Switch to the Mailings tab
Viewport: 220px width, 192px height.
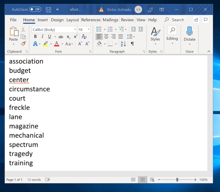[110, 20]
